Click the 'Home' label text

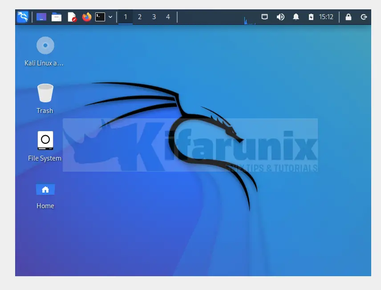(x=45, y=206)
